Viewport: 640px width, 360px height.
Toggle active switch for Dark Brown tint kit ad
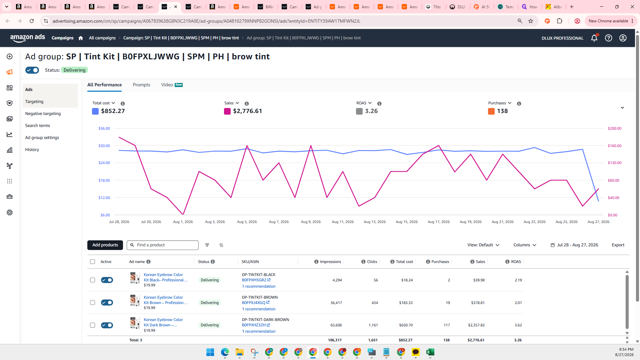(107, 325)
